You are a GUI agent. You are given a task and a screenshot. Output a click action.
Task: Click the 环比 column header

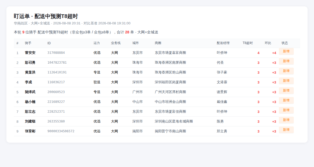pyautogui.click(x=268, y=43)
